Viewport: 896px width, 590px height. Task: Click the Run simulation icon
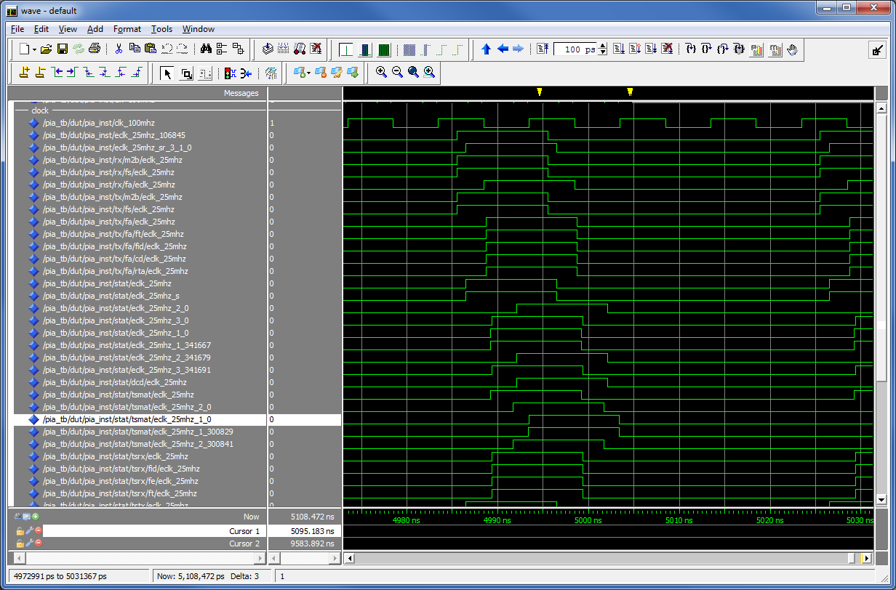pos(619,49)
